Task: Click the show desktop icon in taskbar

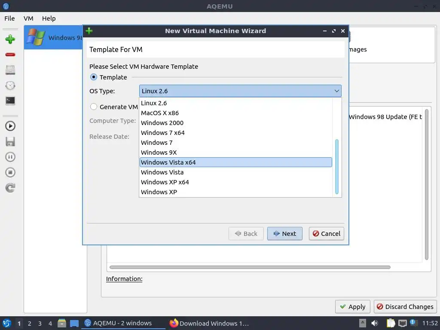Action: [74, 323]
